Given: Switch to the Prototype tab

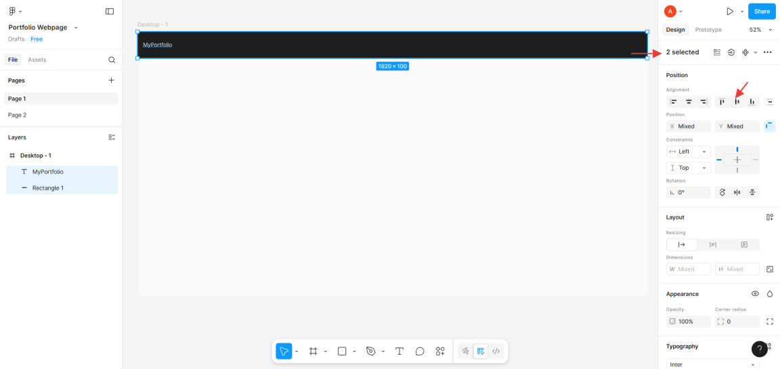Looking at the screenshot, I should tap(708, 30).
